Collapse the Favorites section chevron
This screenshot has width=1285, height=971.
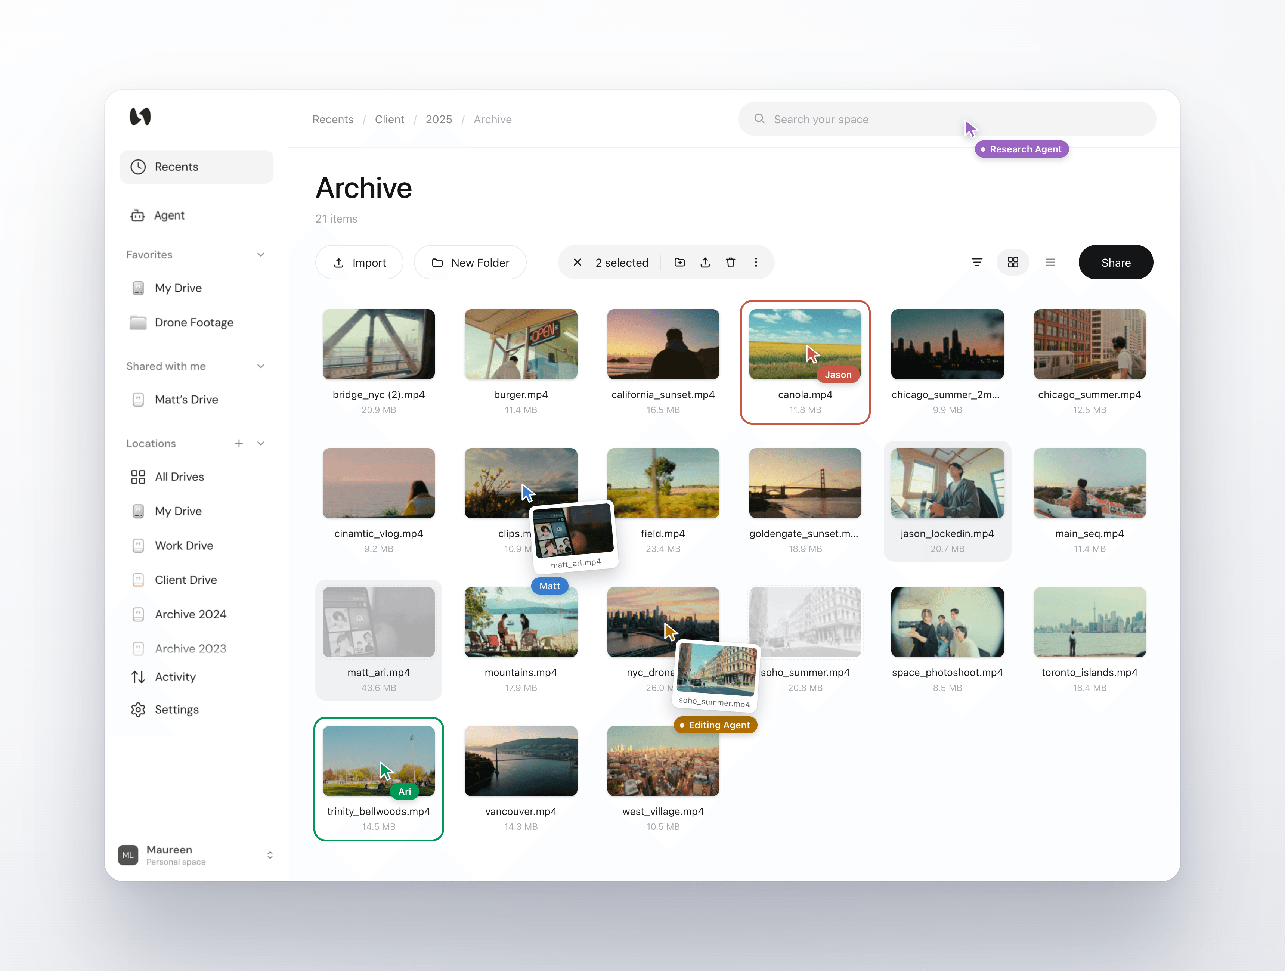click(261, 255)
